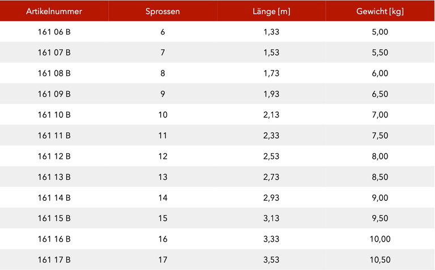Click the Gewicht [kg] column header
This screenshot has height=270, width=435.
[380, 11]
